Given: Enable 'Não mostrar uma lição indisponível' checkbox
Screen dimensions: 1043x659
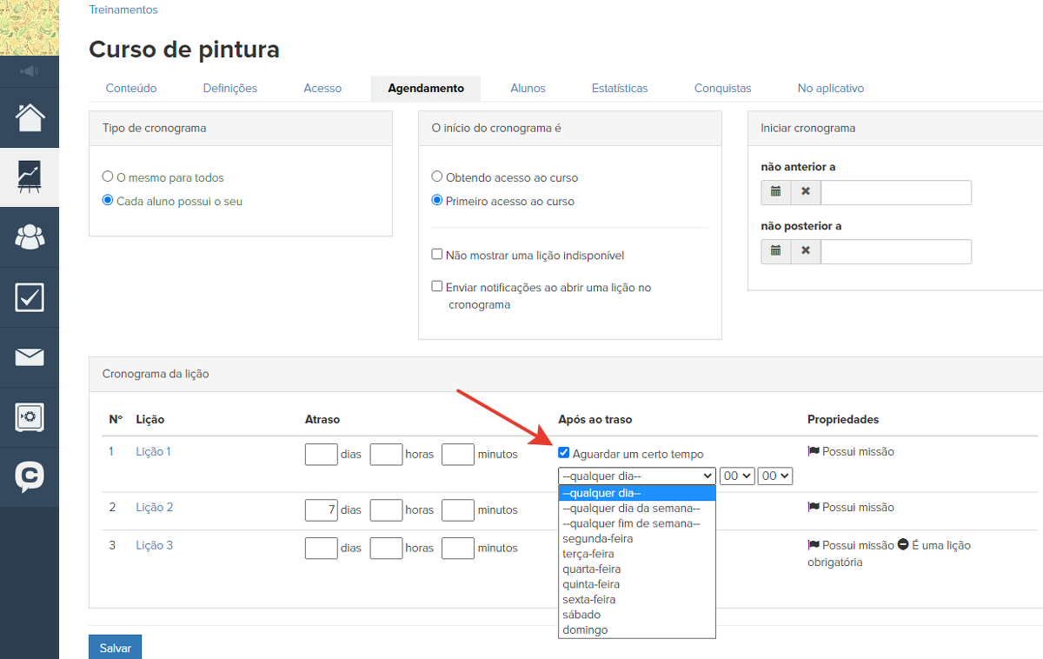Looking at the screenshot, I should pos(437,255).
